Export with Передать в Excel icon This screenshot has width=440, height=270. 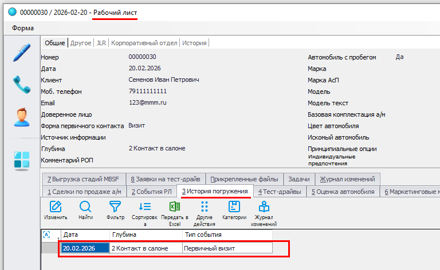point(175,207)
